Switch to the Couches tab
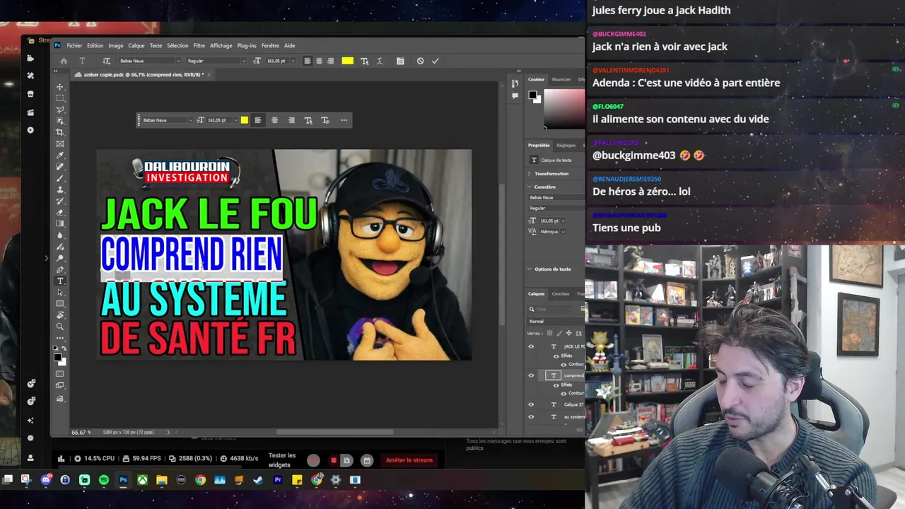 pyautogui.click(x=560, y=293)
